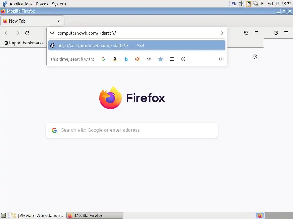Search History using the clock icon

pyautogui.click(x=183, y=59)
